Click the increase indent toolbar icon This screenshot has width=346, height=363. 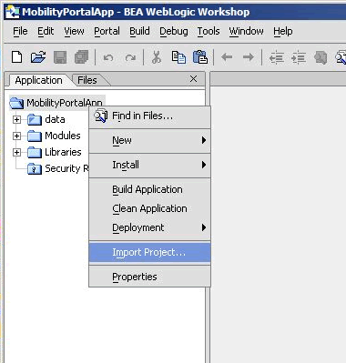coord(299,57)
